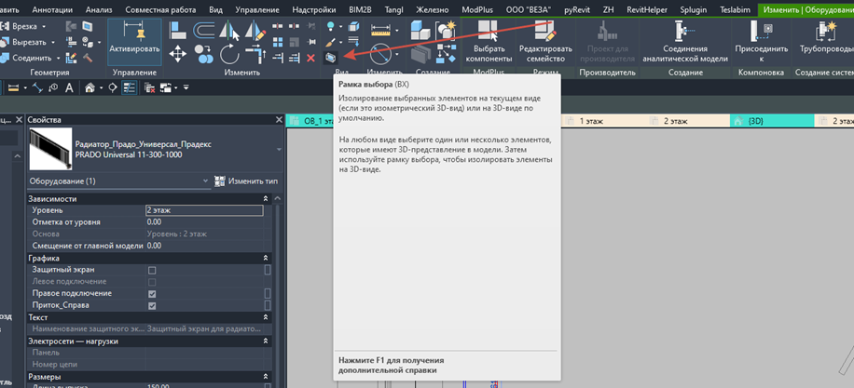
Task: Open the customize quick access toolbar arrow
Action: point(186,87)
